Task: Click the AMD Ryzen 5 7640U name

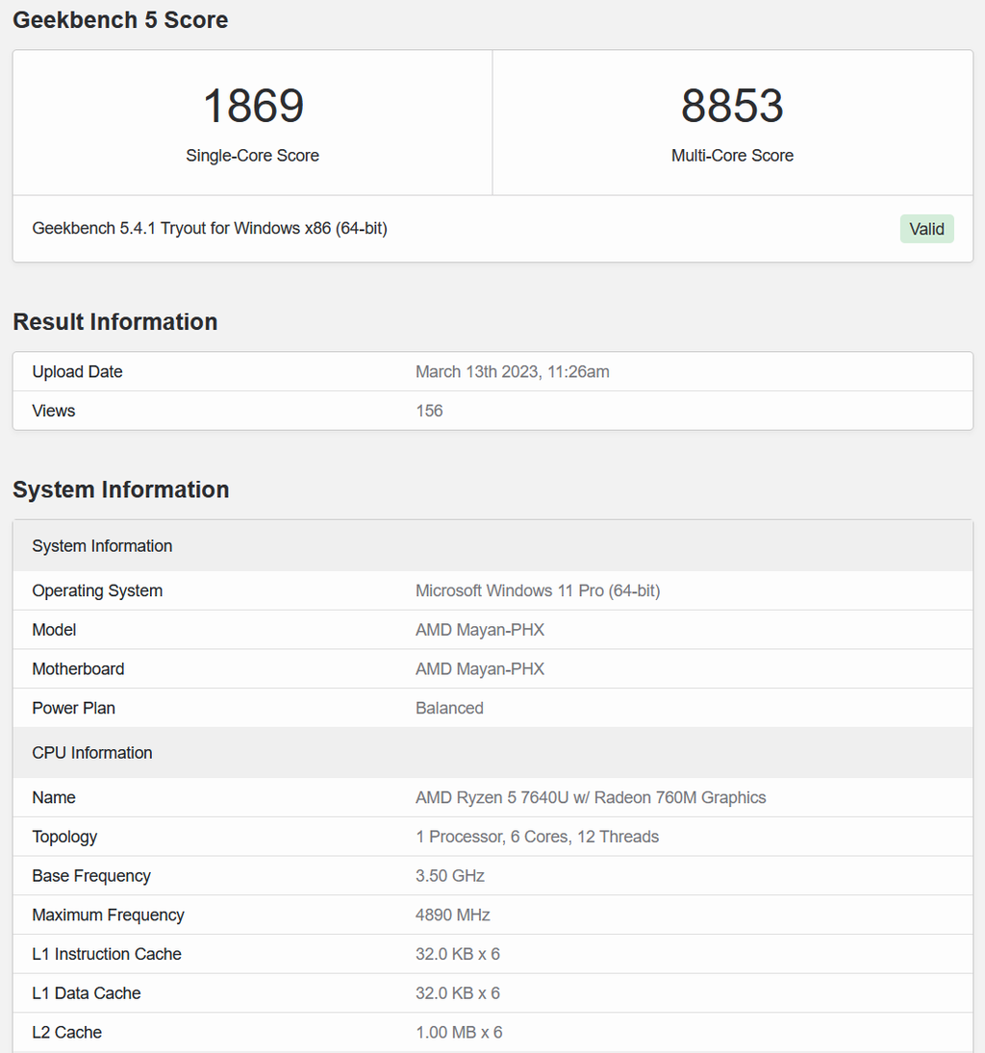Action: pos(591,797)
